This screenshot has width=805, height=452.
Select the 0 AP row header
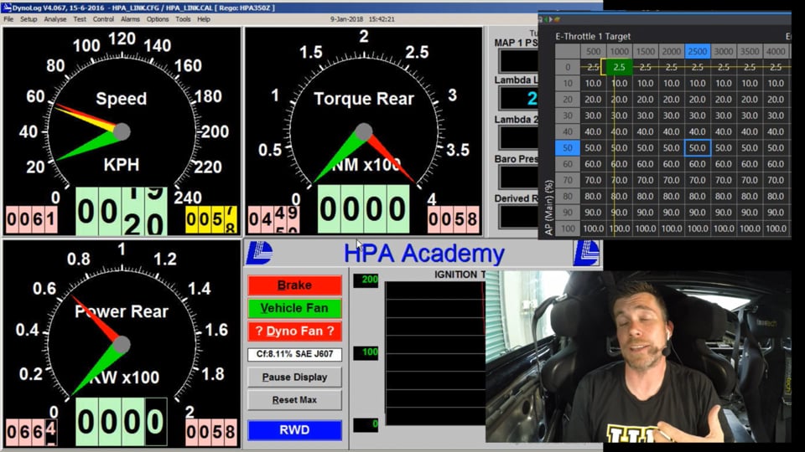(568, 67)
